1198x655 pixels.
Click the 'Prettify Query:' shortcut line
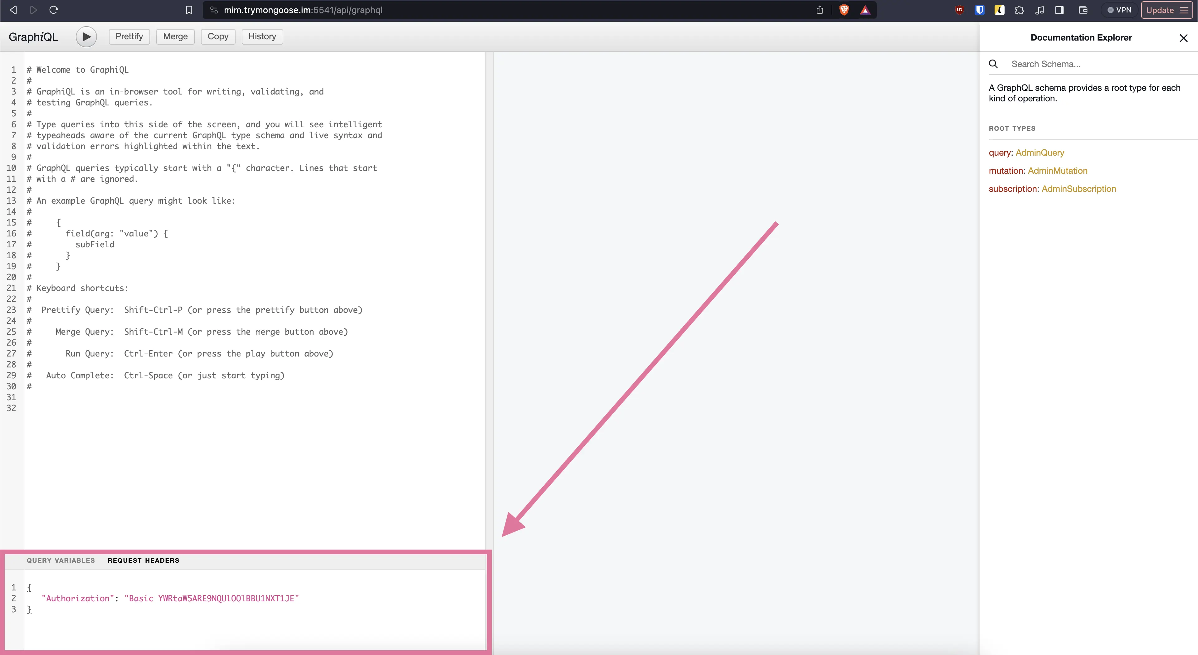(x=194, y=310)
